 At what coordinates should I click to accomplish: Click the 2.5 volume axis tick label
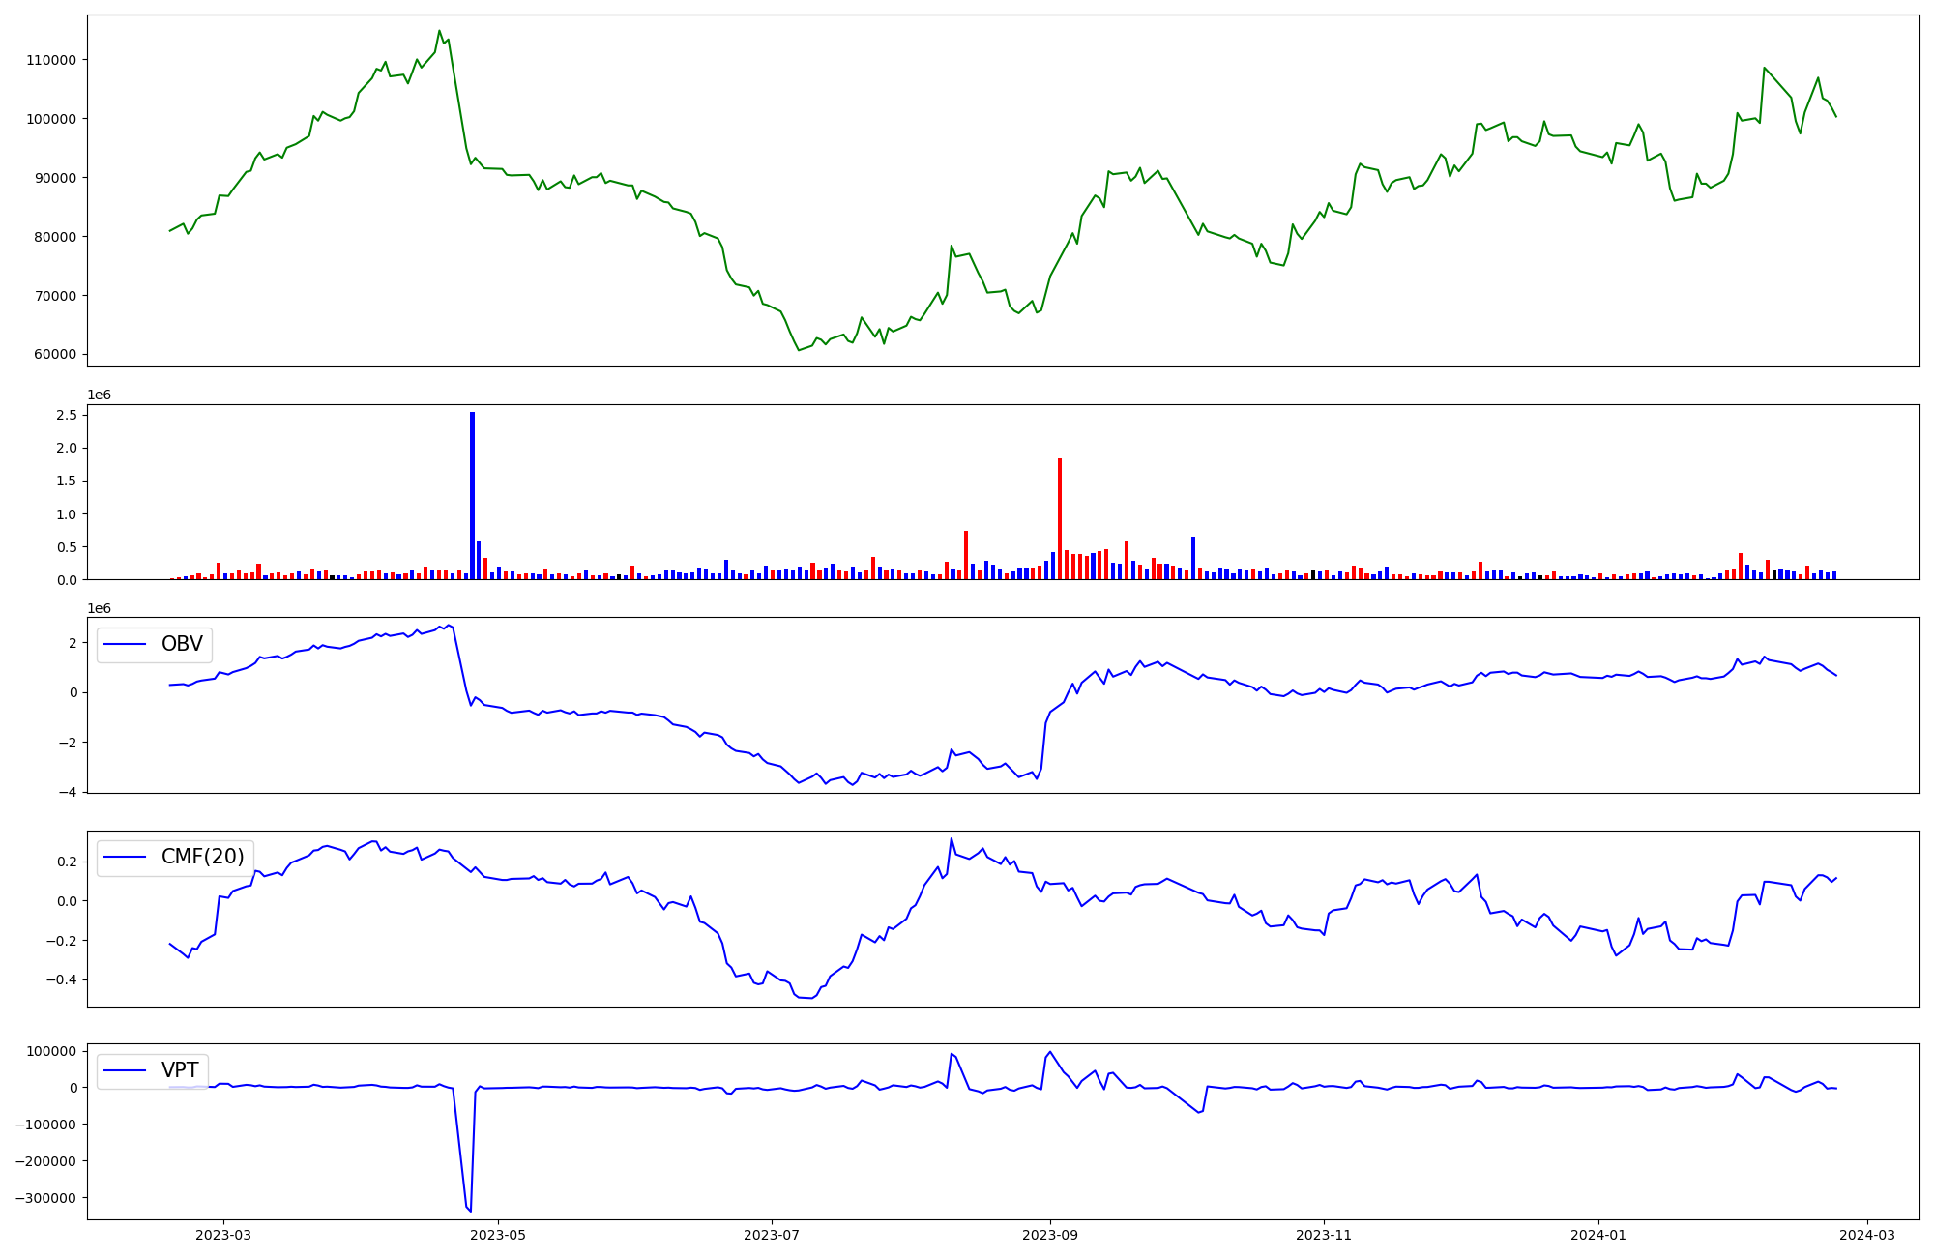[x=67, y=415]
